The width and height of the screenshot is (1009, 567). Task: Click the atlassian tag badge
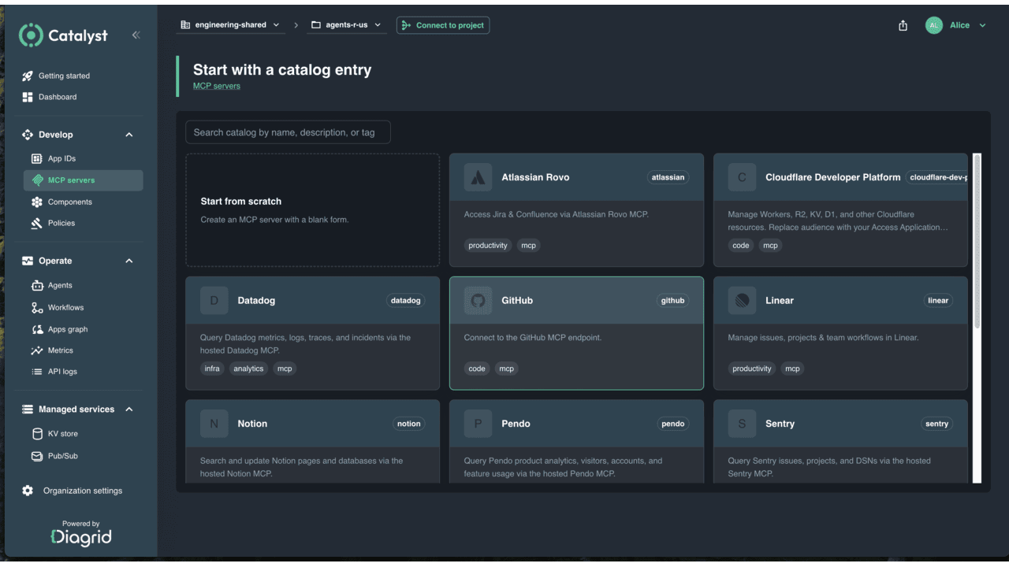click(x=668, y=177)
